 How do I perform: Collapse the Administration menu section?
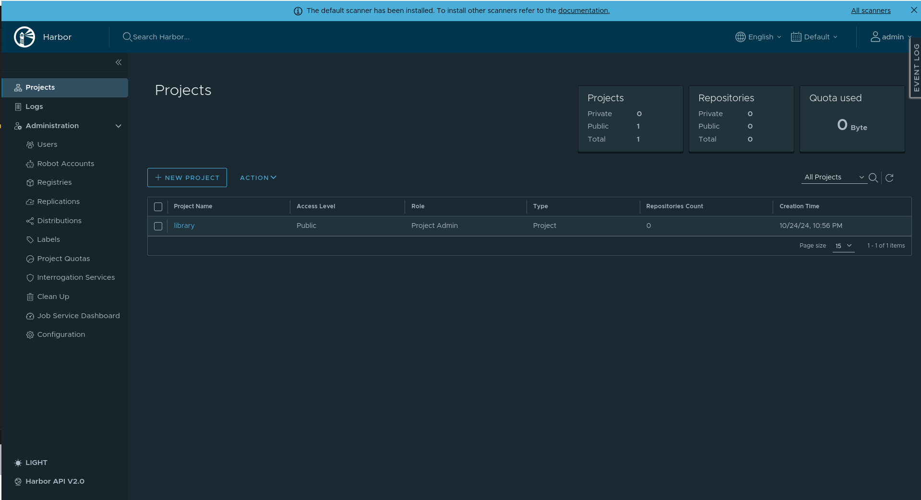tap(118, 126)
